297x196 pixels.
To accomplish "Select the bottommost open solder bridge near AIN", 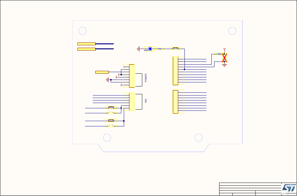I will [x=111, y=126].
